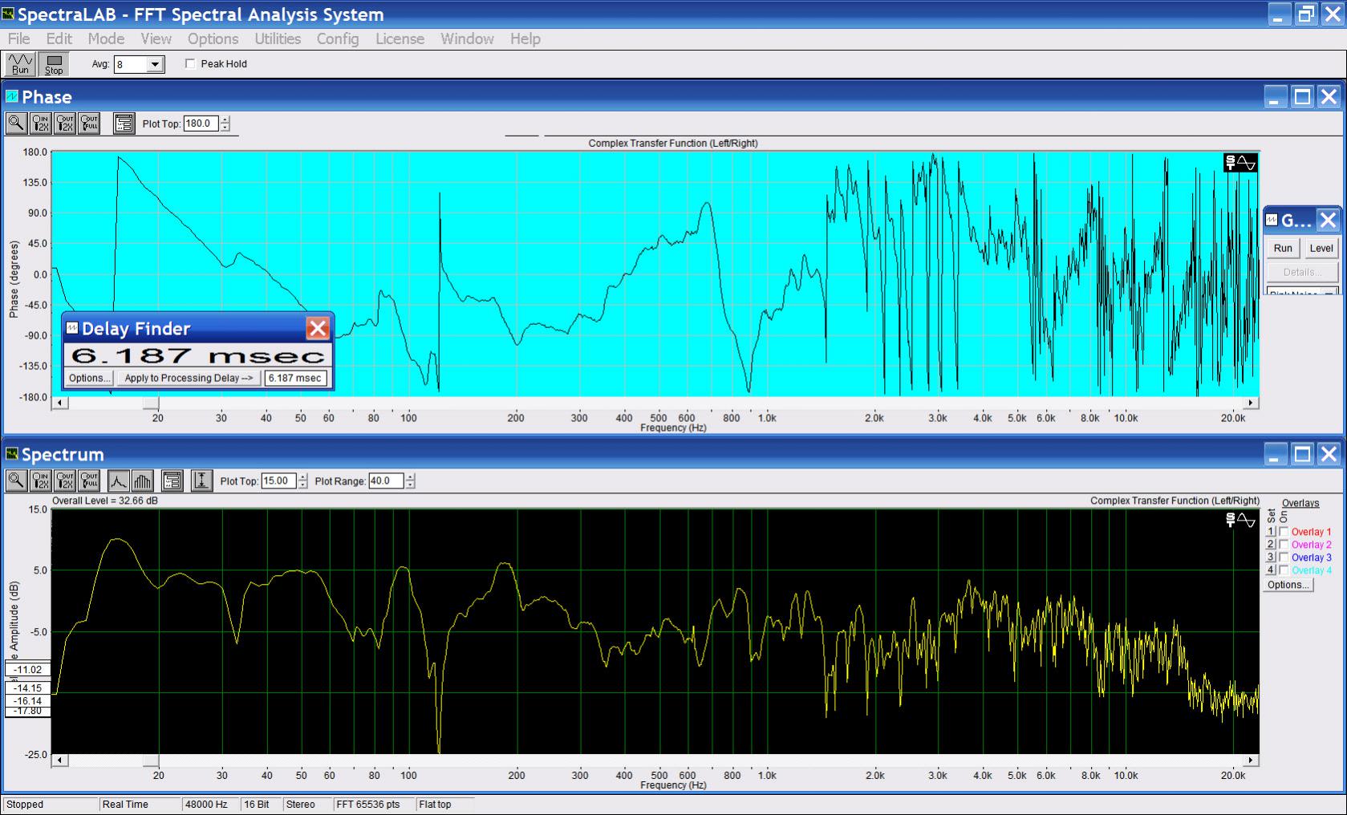
Task: Open the Avg count dropdown
Action: pos(156,64)
